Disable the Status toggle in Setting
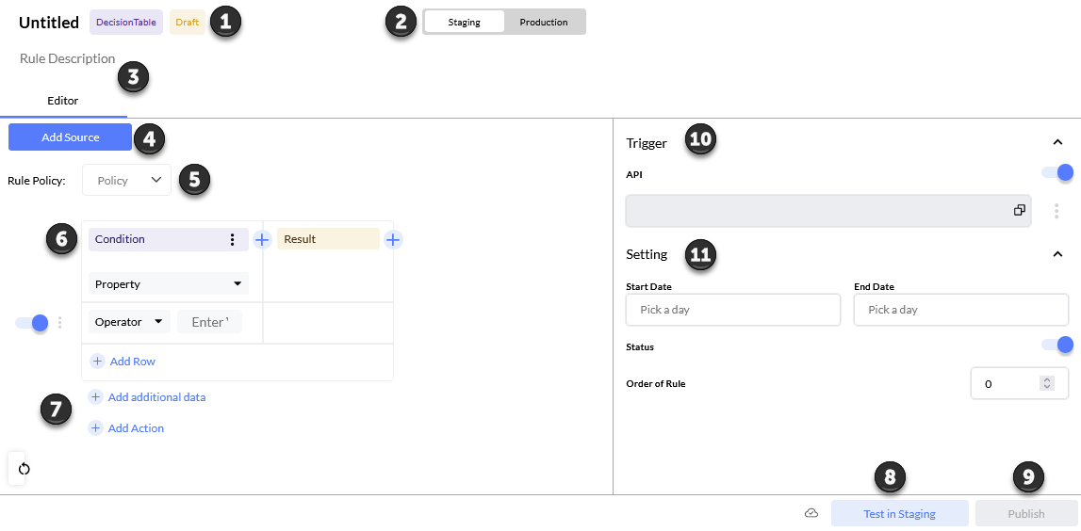 point(1056,345)
